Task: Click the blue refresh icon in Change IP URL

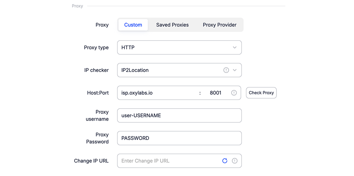Action: click(x=225, y=161)
